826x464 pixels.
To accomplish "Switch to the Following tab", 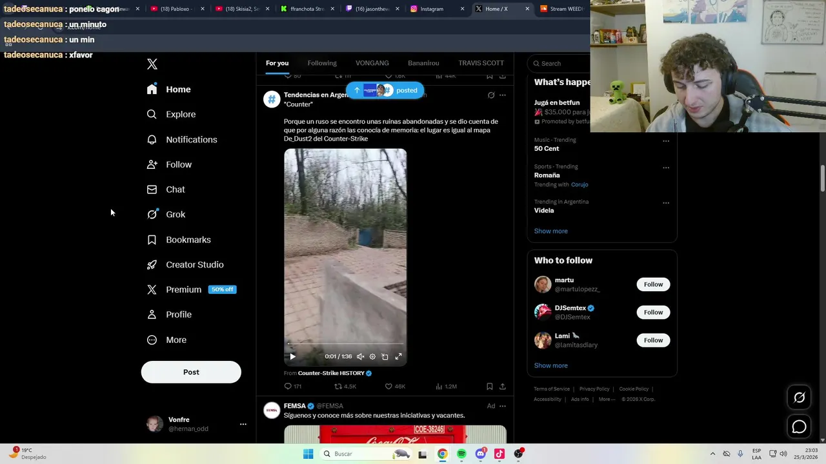I will tap(322, 63).
